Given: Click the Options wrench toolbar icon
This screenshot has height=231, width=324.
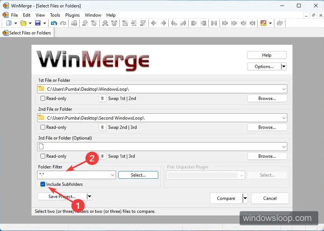Looking at the screenshot, I should (x=263, y=23).
